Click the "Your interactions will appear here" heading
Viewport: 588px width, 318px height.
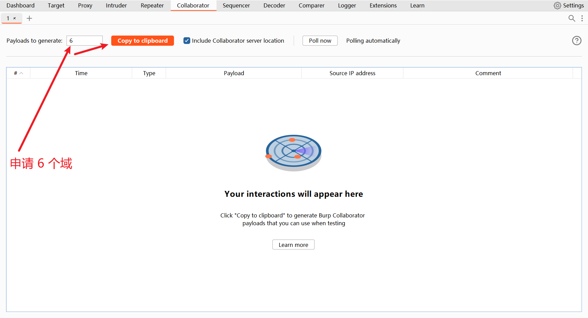point(294,194)
